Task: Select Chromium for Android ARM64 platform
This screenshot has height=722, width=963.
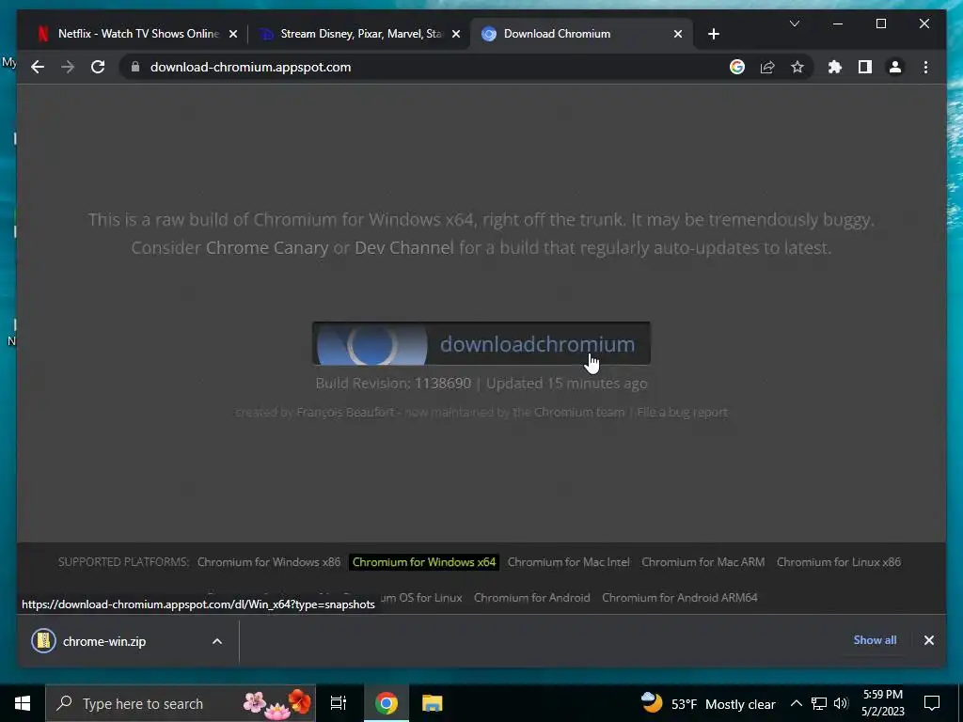Action: (680, 598)
